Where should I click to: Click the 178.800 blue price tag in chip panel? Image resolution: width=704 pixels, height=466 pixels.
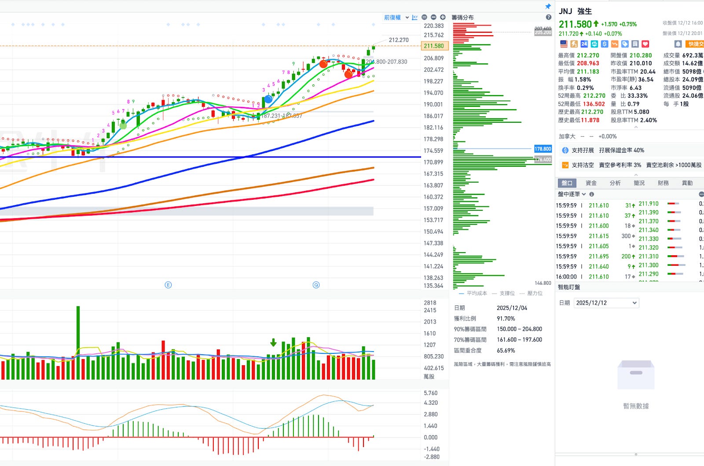(543, 149)
